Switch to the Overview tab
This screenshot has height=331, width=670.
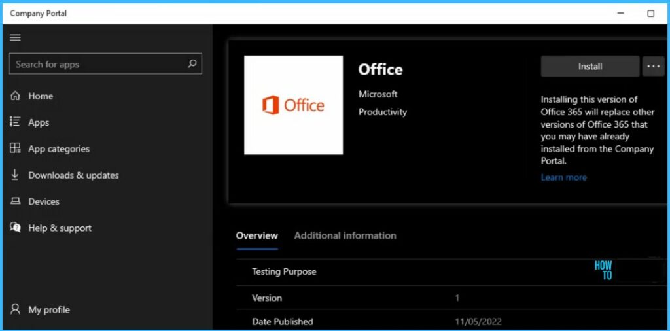tap(256, 235)
